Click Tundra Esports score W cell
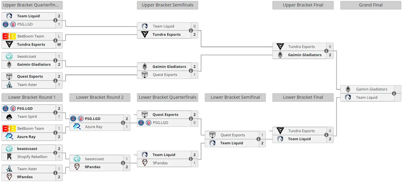The image size is (403, 184). tap(59, 45)
